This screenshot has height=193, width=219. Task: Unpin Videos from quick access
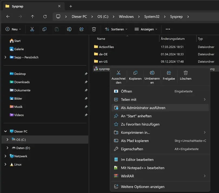pos(86,115)
